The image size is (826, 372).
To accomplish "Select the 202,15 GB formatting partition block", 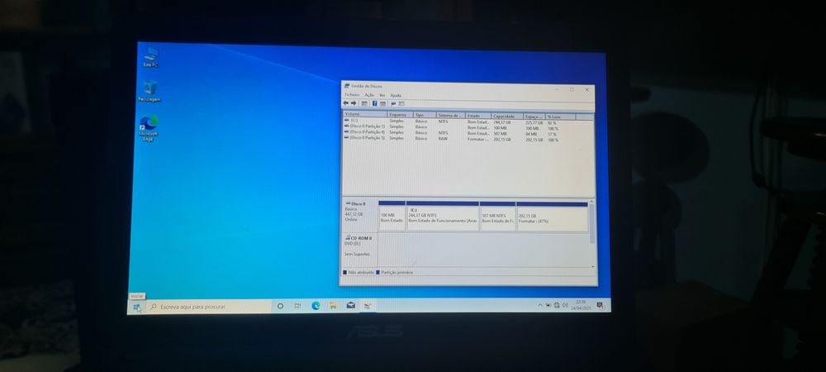I will 552,216.
